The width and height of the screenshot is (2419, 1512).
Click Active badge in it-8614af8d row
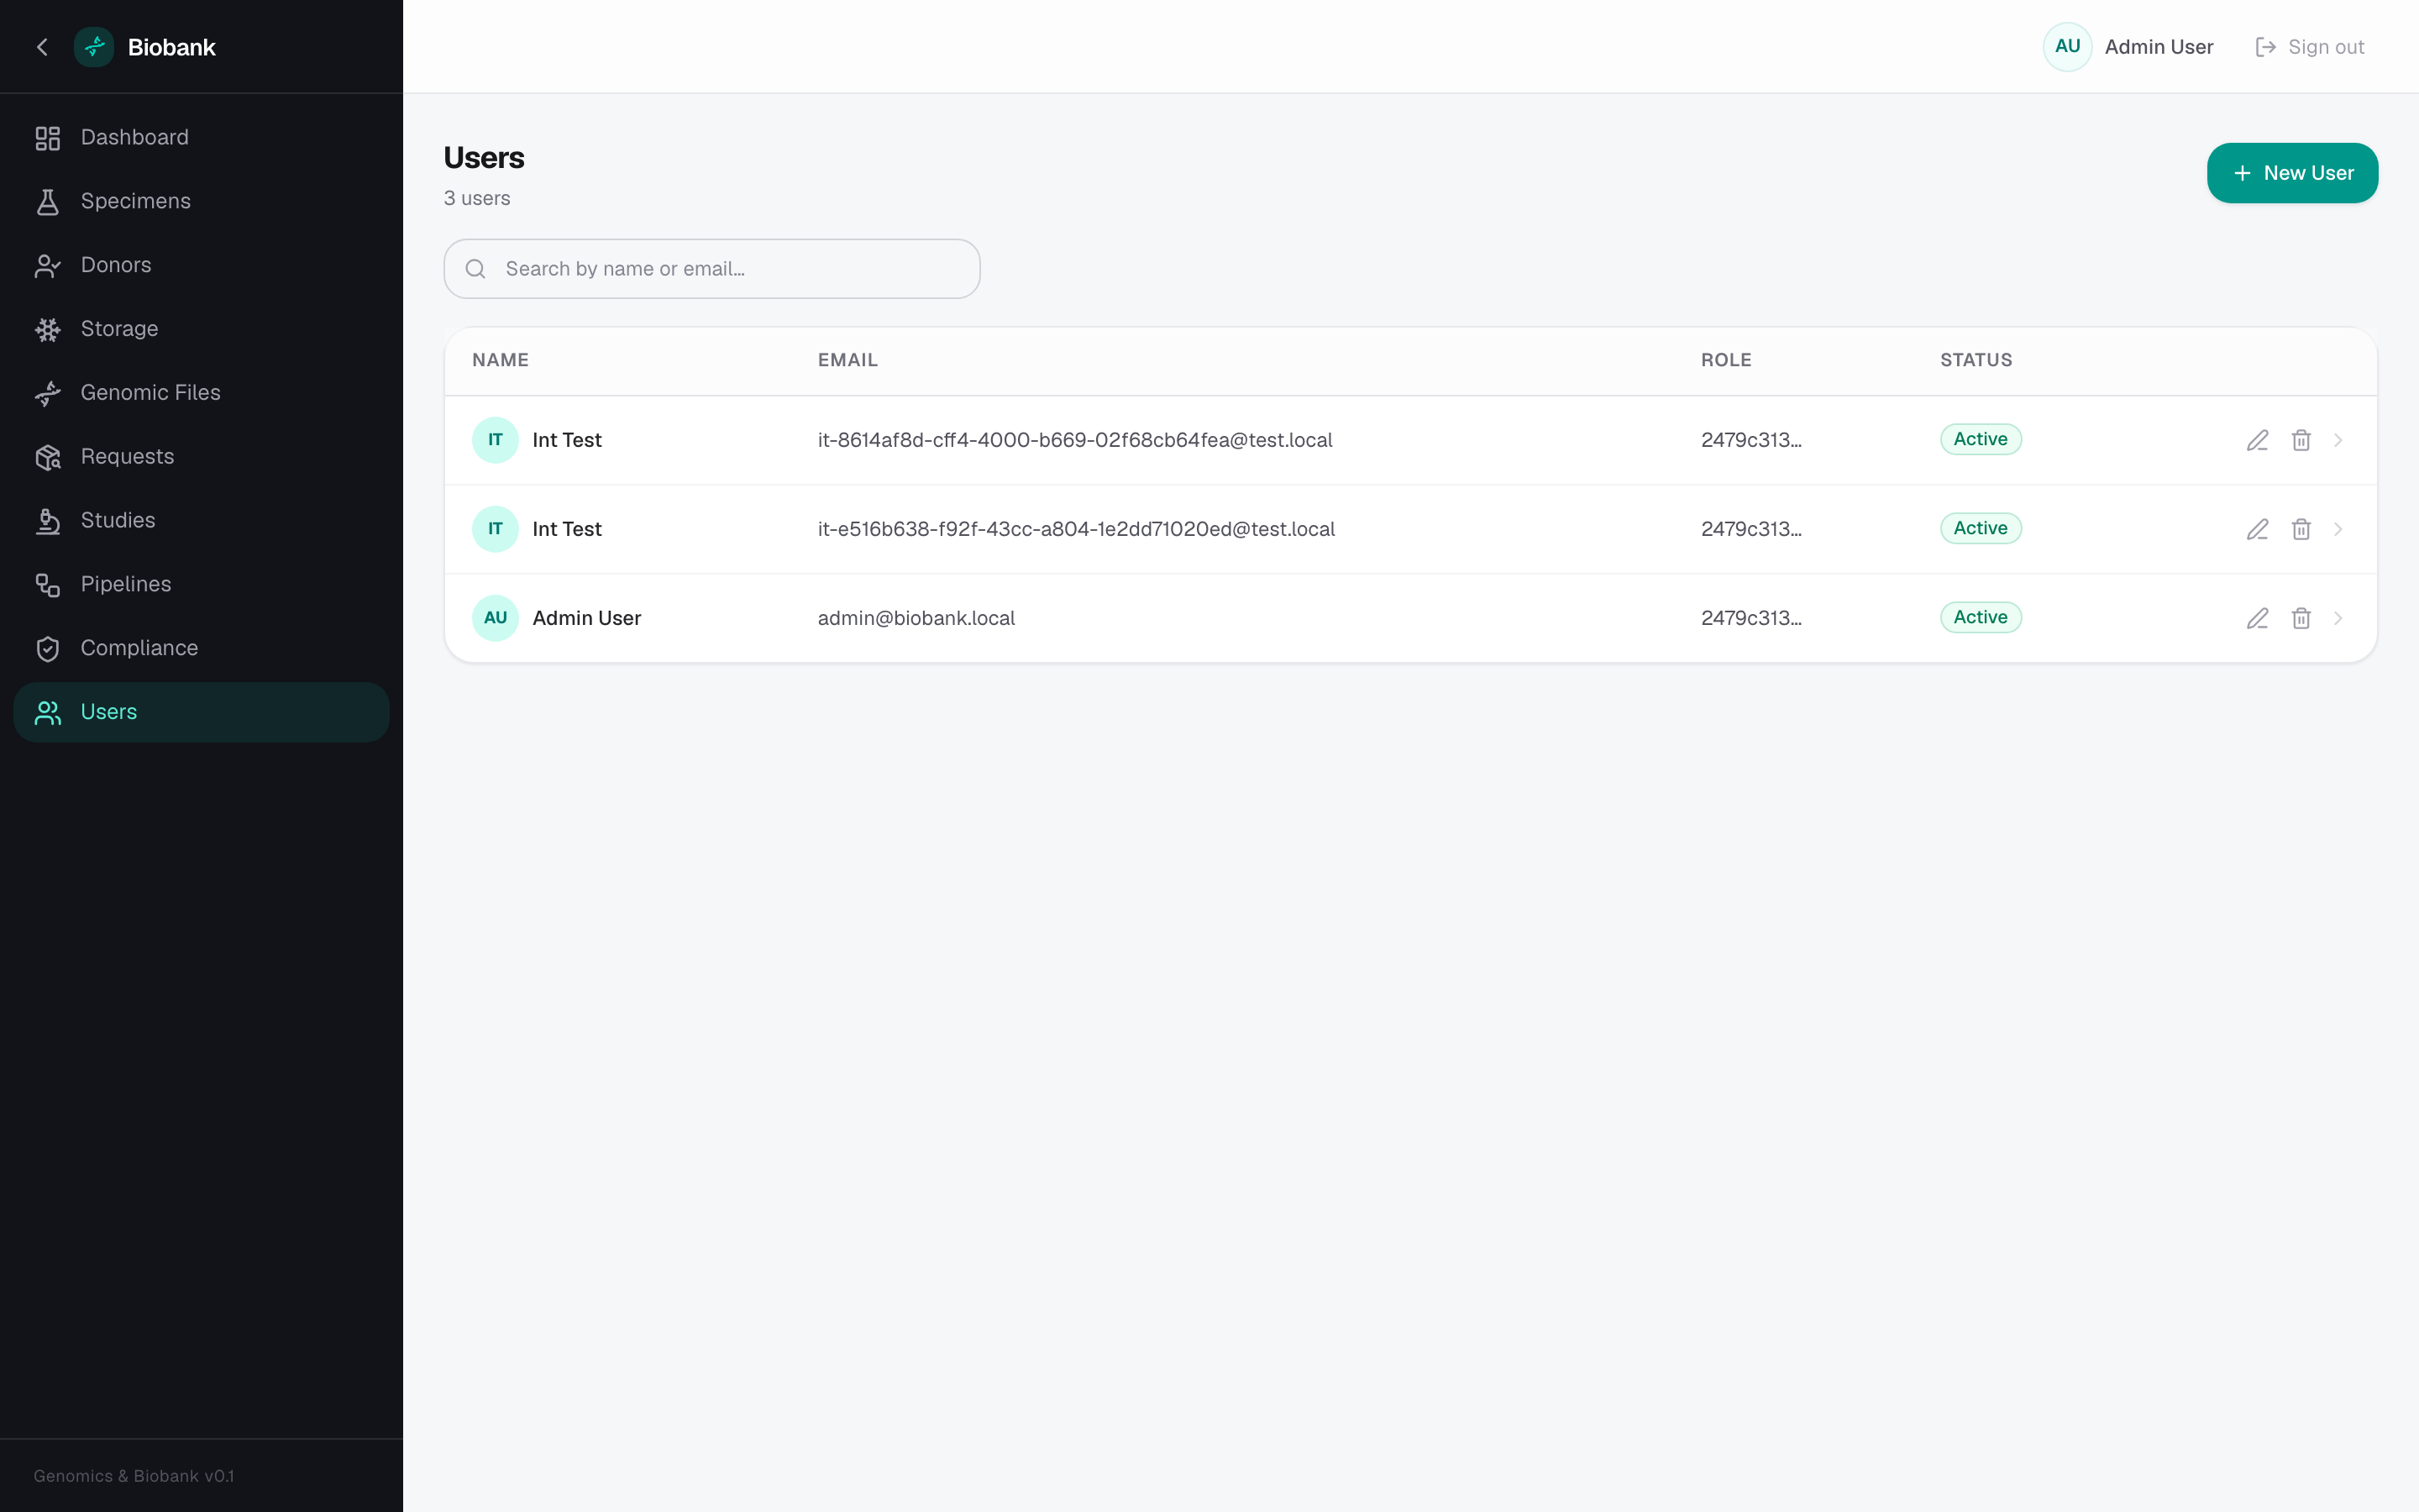coord(1981,439)
